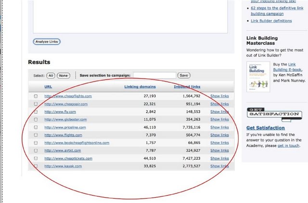
Task: Click the Link Building E-book link
Action: coord(288,67)
